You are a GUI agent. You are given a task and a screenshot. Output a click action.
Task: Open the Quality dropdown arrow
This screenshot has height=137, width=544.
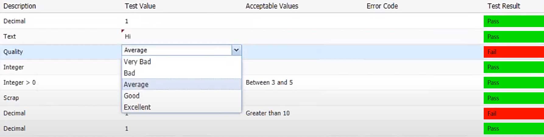pyautogui.click(x=236, y=50)
